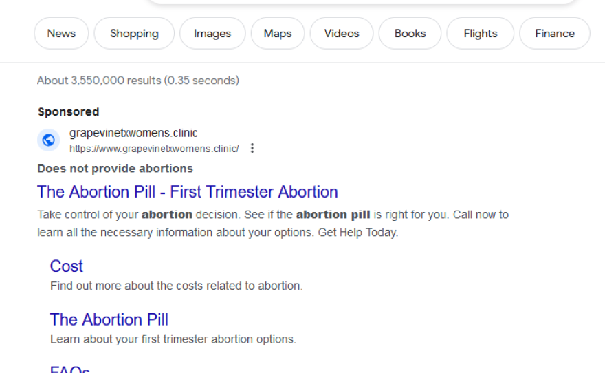The width and height of the screenshot is (605, 373).
Task: Click the globe favicon of grapevinetxwomens.clinic
Action: pyautogui.click(x=48, y=140)
